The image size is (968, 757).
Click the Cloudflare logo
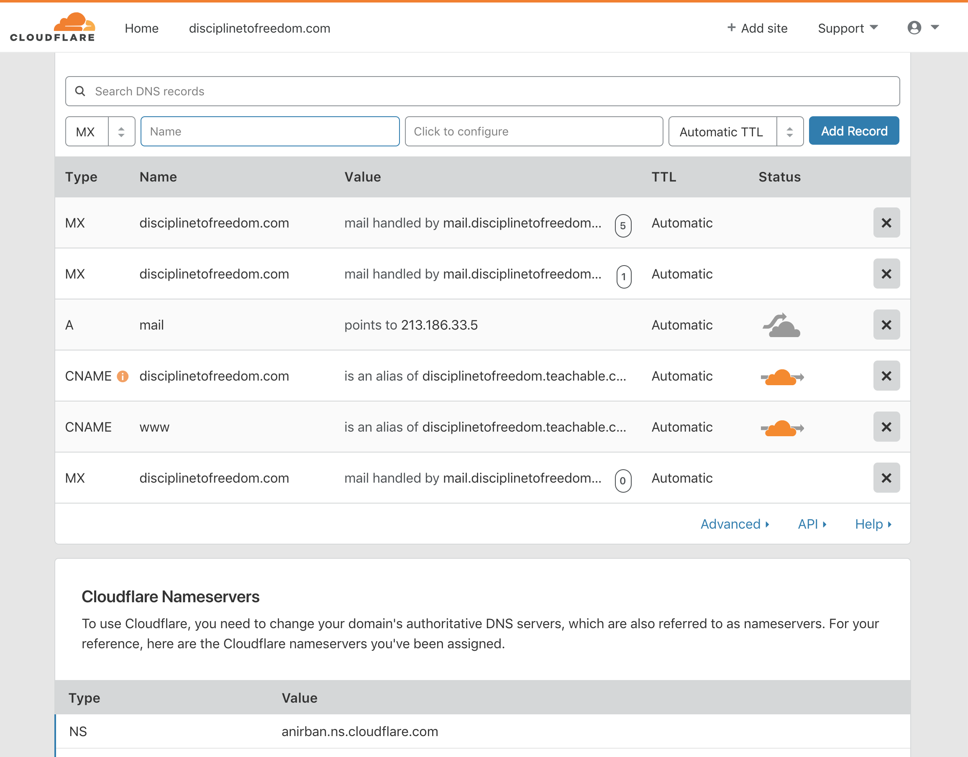52,28
